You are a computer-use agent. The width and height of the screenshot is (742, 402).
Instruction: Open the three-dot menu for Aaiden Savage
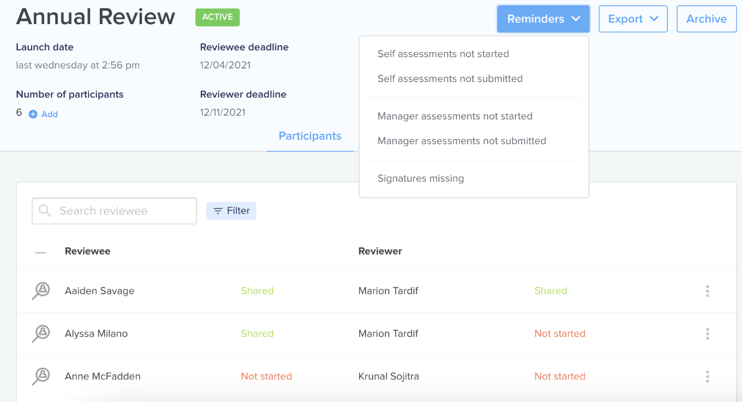coord(707,291)
